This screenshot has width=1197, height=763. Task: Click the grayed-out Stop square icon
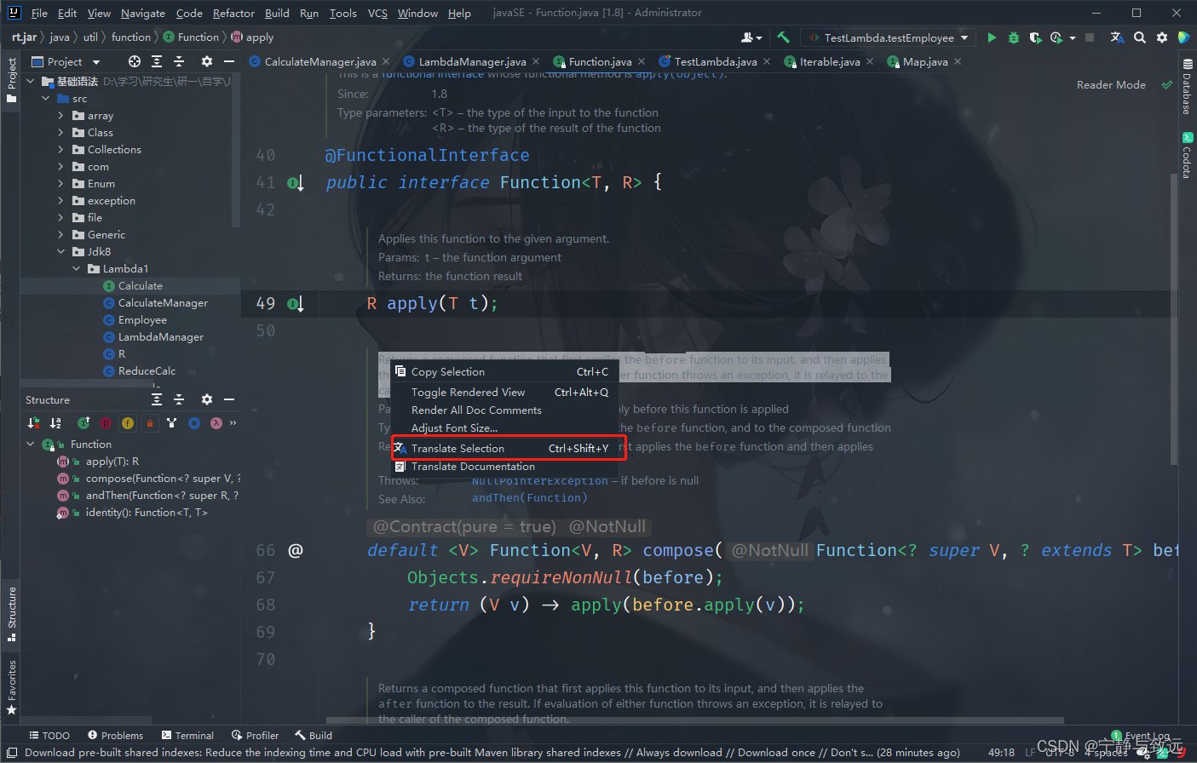pyautogui.click(x=1090, y=37)
